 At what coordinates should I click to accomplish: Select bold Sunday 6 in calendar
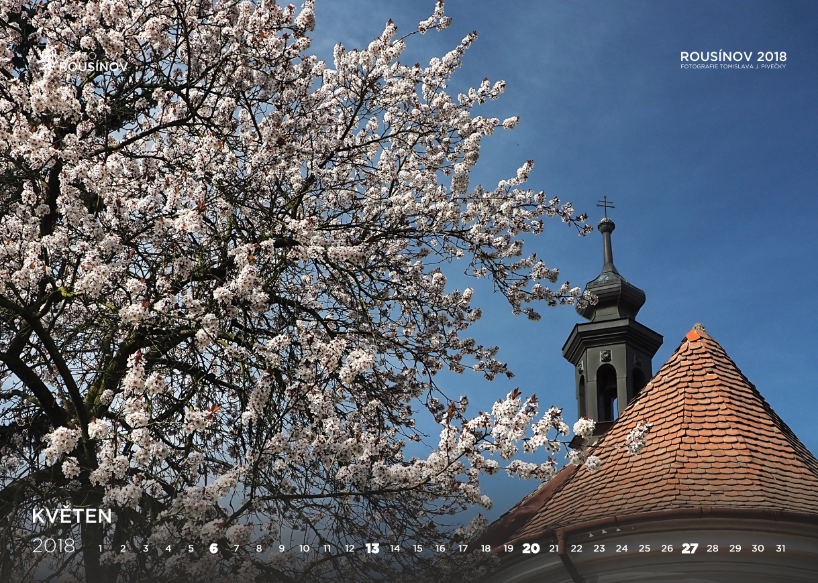point(213,548)
